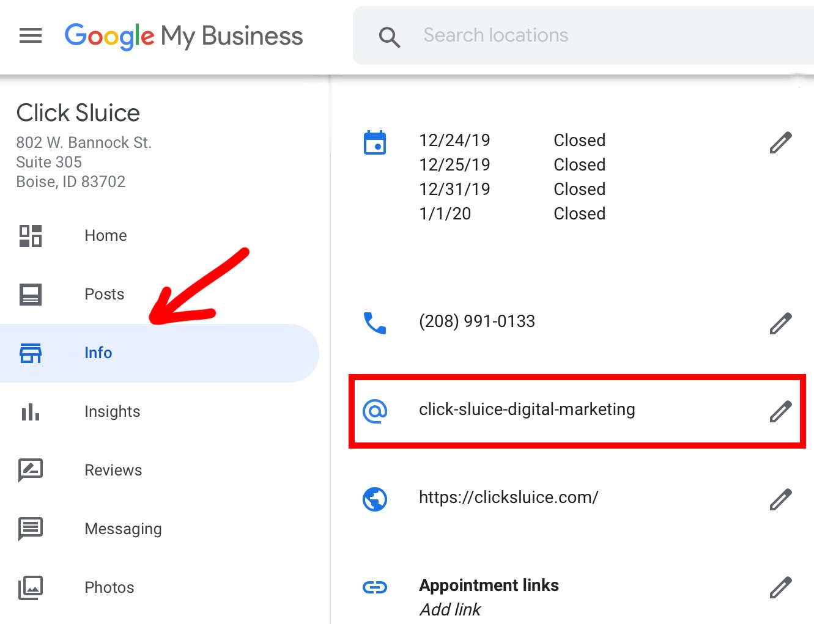The width and height of the screenshot is (814, 624).
Task: Click the 1/1/20 special hours date
Action: [445, 214]
